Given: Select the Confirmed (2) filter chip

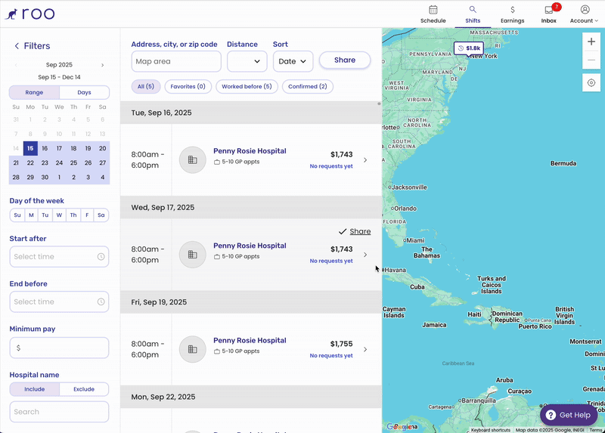Looking at the screenshot, I should point(308,87).
